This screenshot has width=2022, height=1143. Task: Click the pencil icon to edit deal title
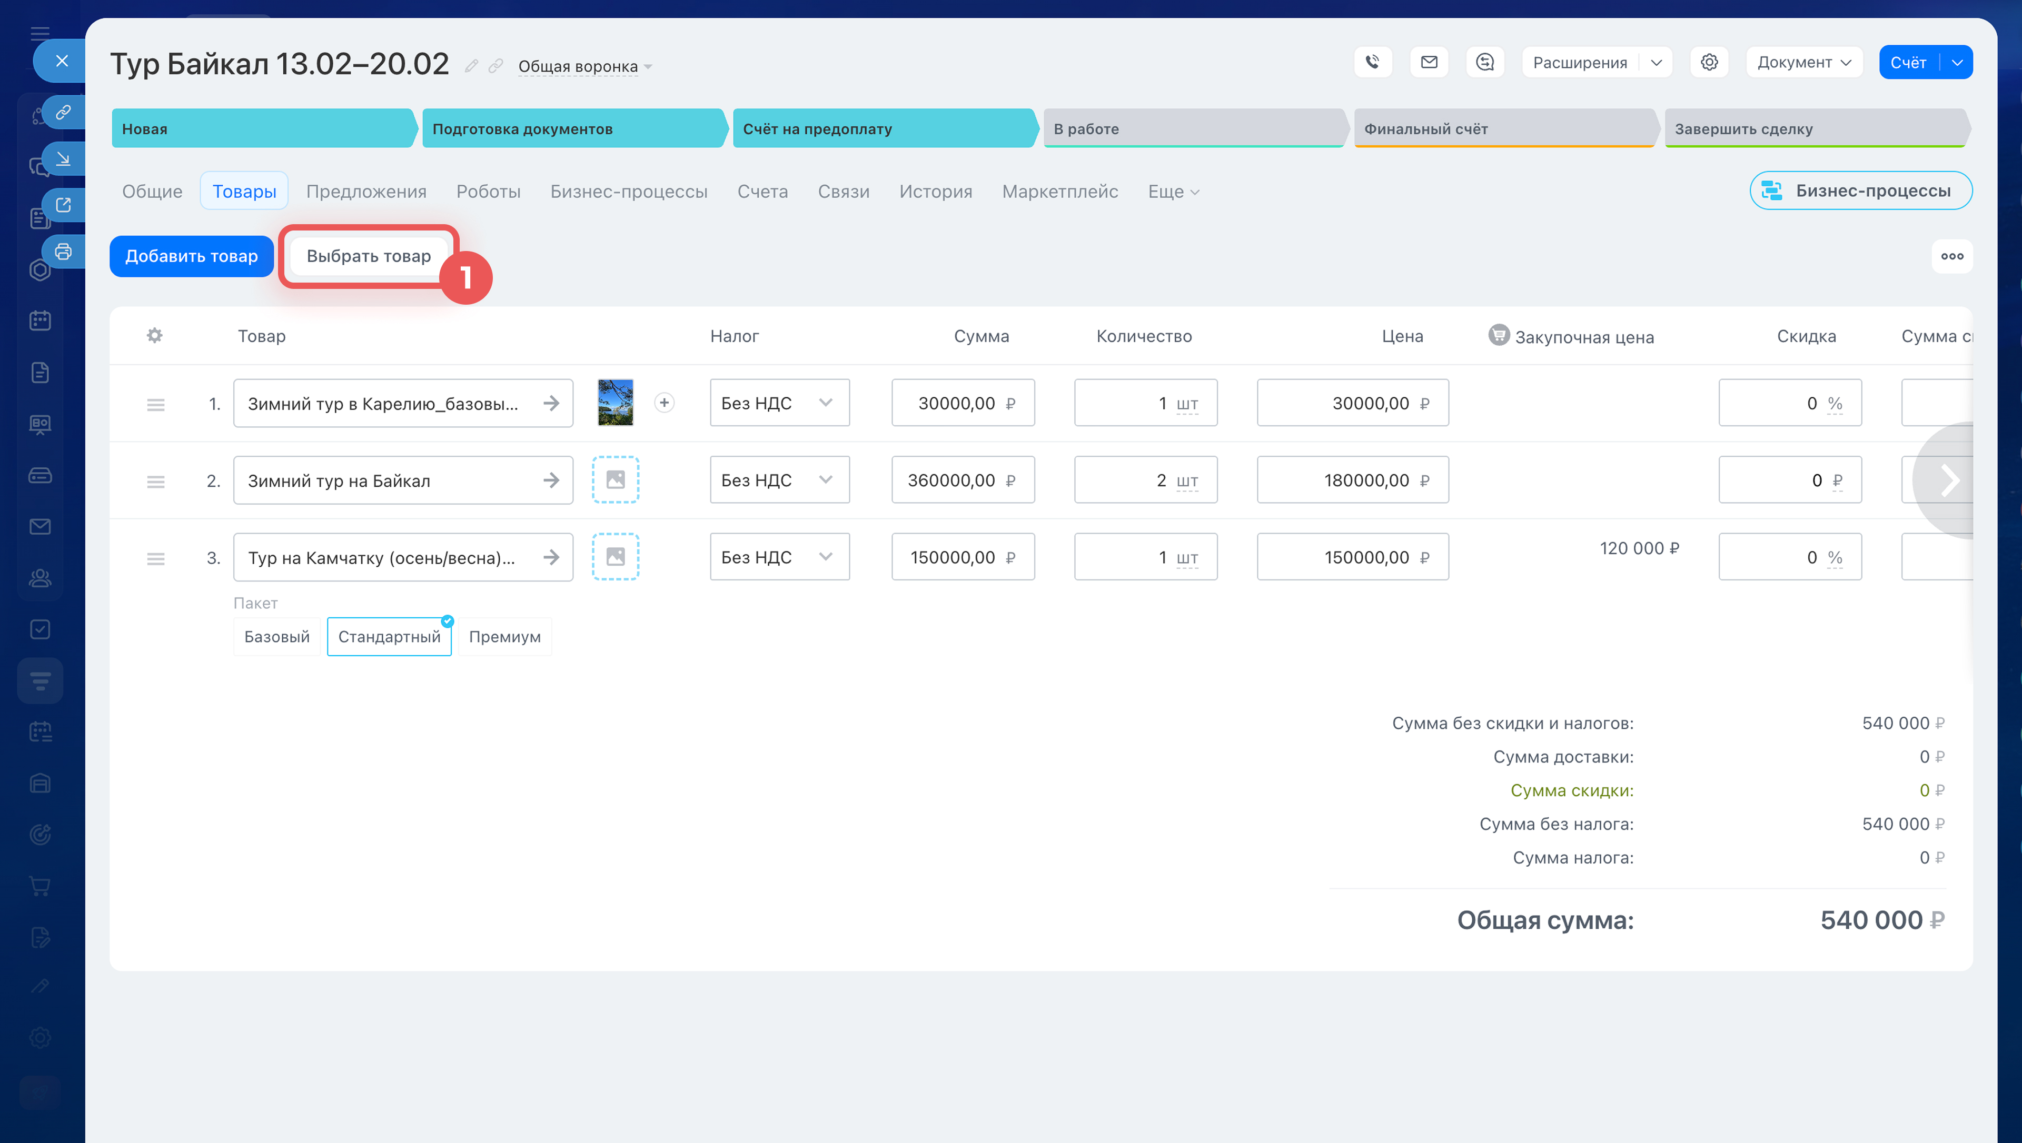pyautogui.click(x=471, y=66)
